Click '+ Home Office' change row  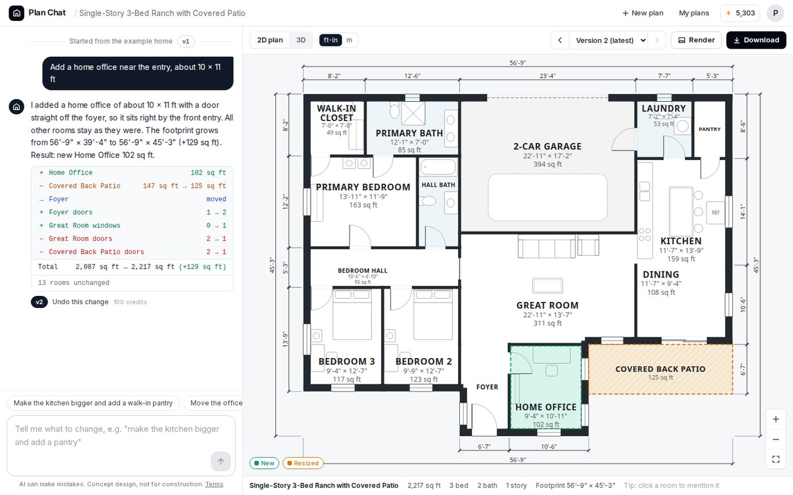[132, 173]
